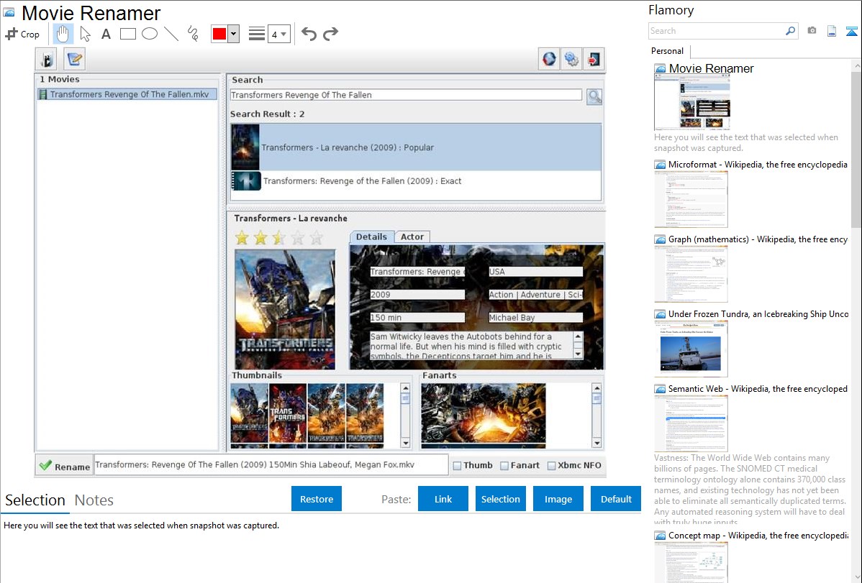
Task: Open the red color dropdown arrow
Action: pyautogui.click(x=233, y=34)
